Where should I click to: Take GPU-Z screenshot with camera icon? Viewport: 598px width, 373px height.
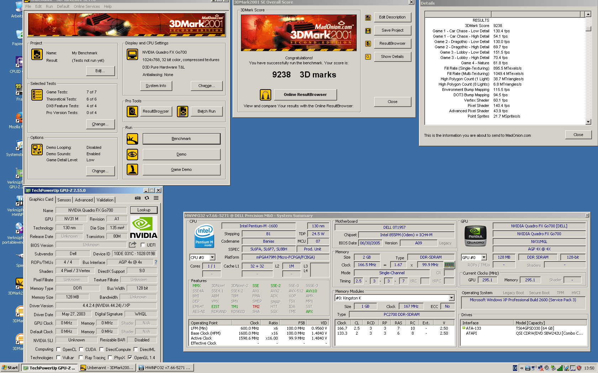[138, 198]
